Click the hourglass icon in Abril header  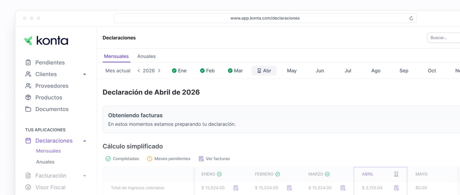(396, 174)
